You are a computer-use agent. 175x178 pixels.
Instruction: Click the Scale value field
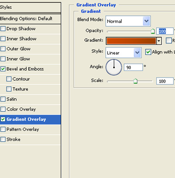point(165,81)
